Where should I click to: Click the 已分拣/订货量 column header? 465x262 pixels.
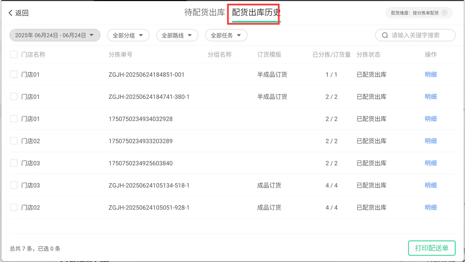pyautogui.click(x=332, y=55)
